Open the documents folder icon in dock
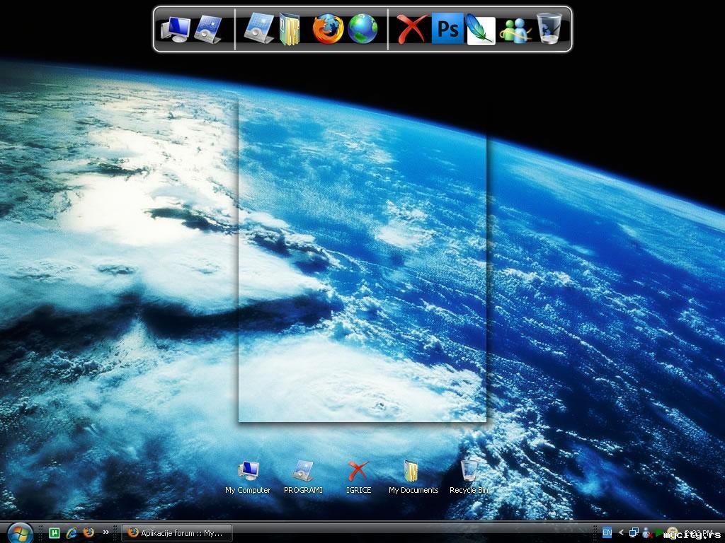 click(x=290, y=29)
